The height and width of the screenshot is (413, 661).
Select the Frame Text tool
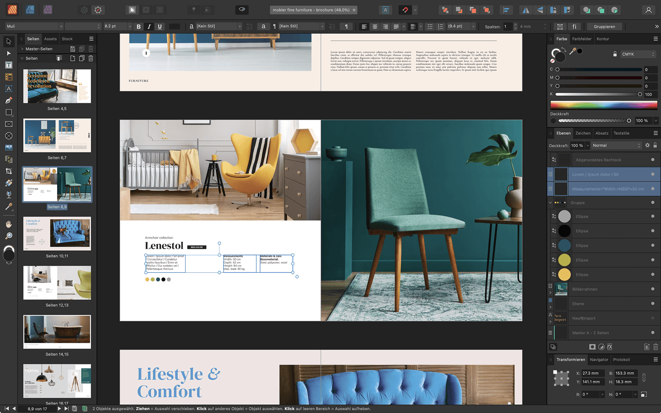(x=9, y=65)
